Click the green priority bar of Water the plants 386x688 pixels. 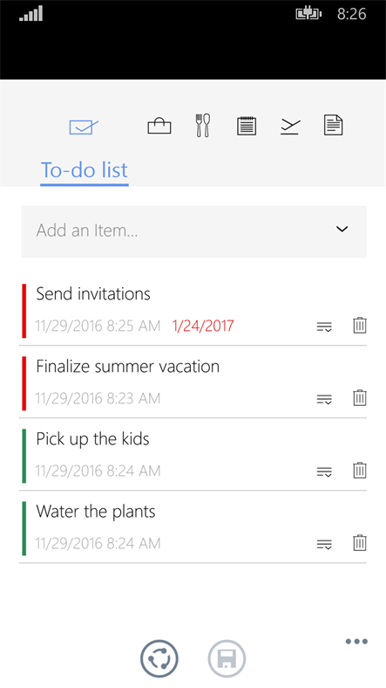[x=24, y=528]
